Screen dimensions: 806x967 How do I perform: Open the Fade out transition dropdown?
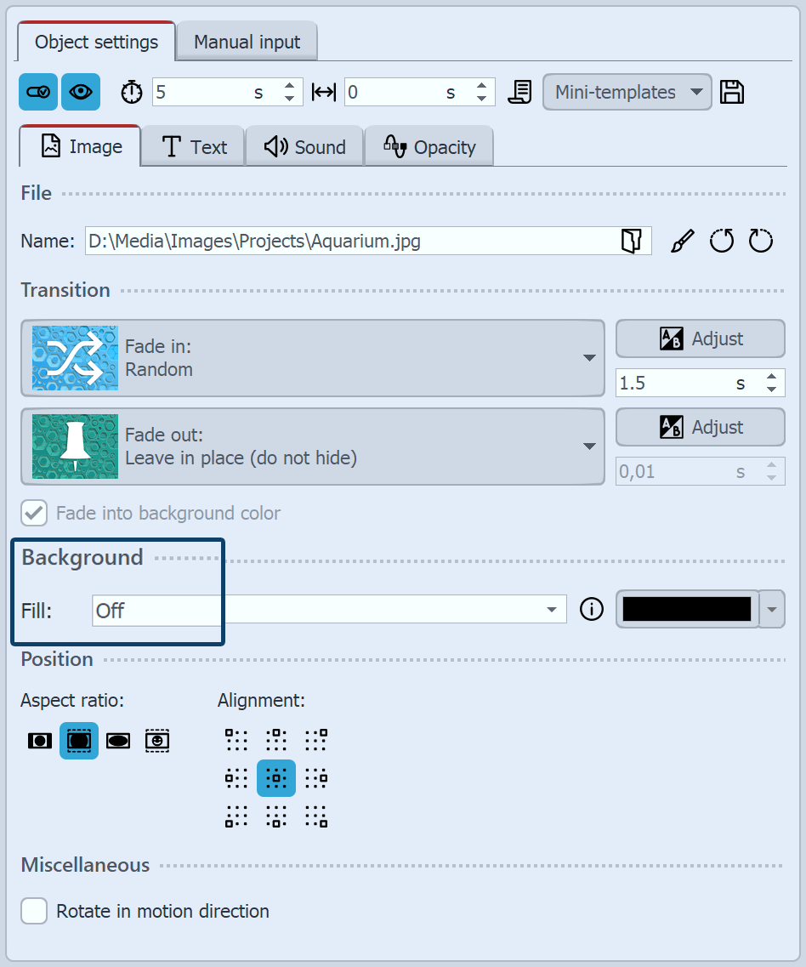(313, 446)
